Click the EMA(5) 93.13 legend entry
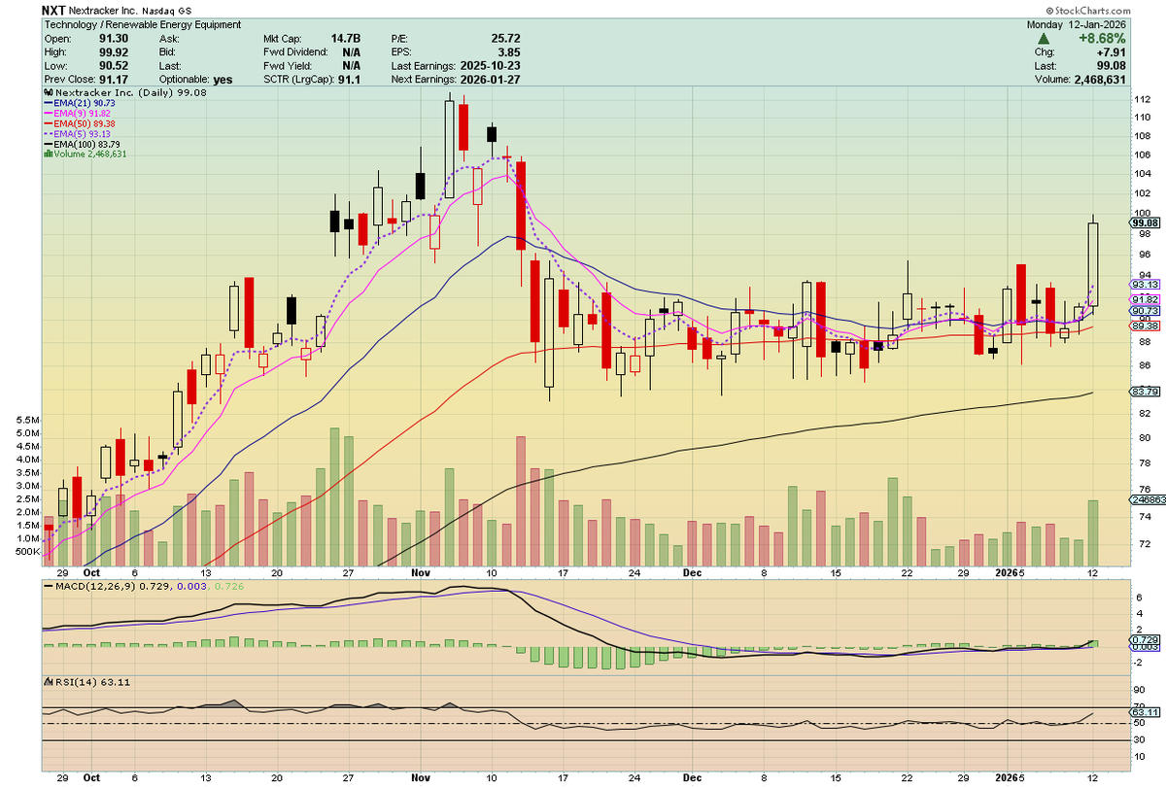This screenshot has width=1166, height=787. (x=78, y=133)
